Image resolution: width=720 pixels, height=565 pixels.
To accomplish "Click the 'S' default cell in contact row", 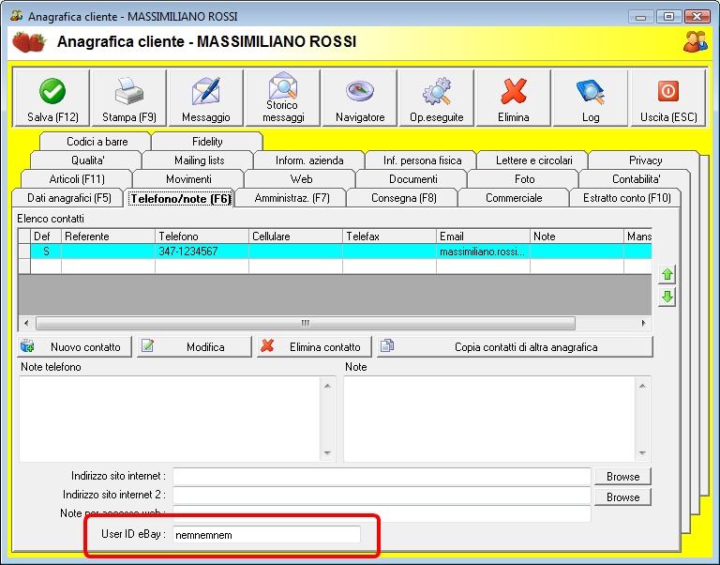I will [x=46, y=252].
